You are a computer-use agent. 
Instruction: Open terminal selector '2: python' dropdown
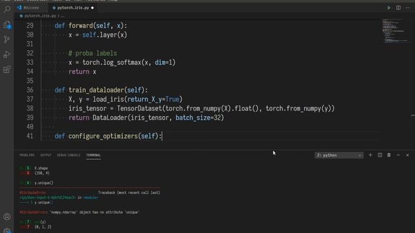[x=339, y=155]
